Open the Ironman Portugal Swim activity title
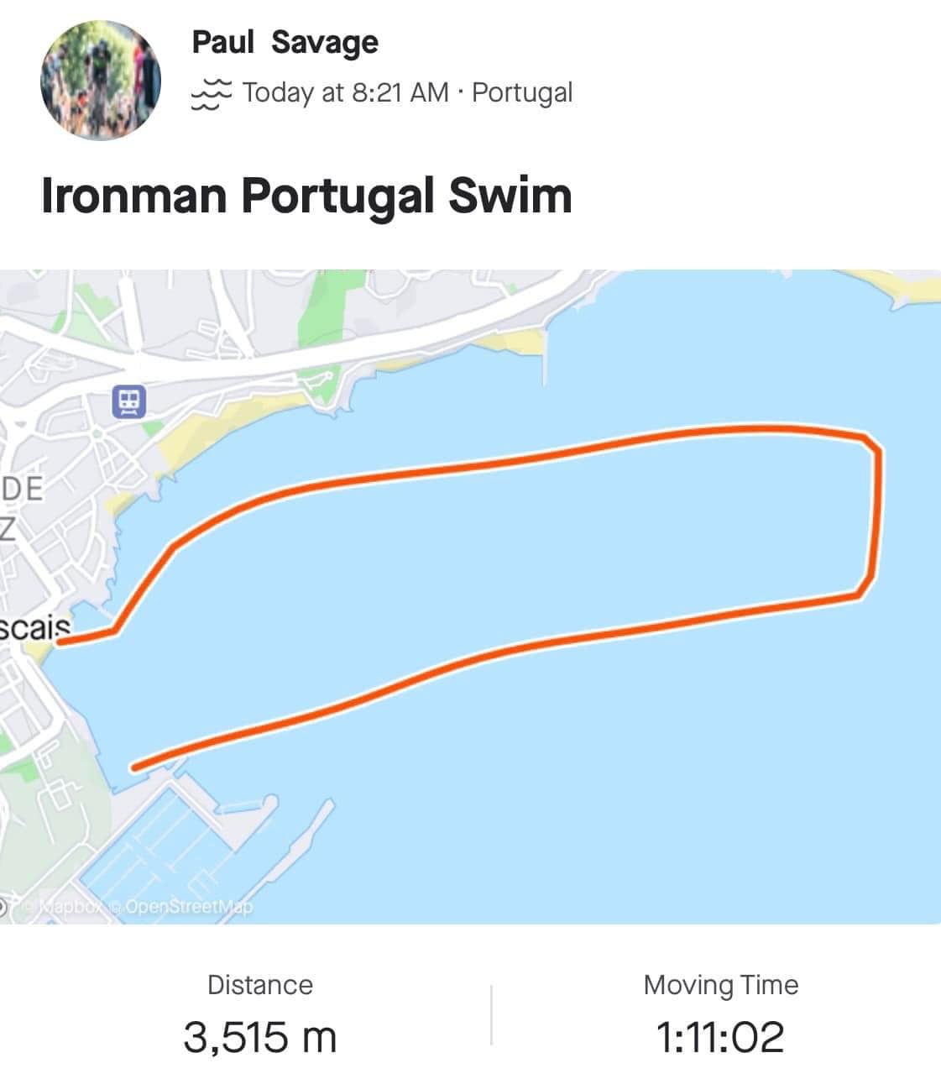 306,196
